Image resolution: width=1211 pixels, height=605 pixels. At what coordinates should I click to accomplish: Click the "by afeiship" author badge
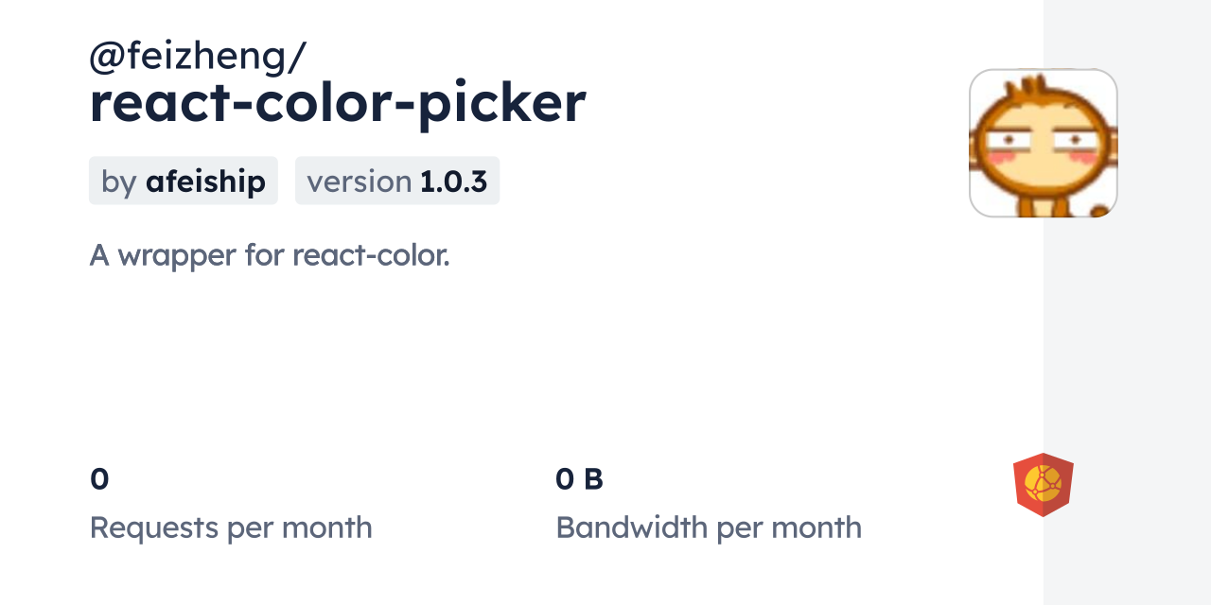[184, 181]
